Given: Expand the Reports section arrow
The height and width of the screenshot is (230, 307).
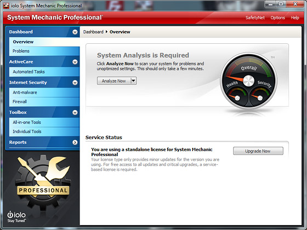Looking at the screenshot, I should tap(75, 142).
